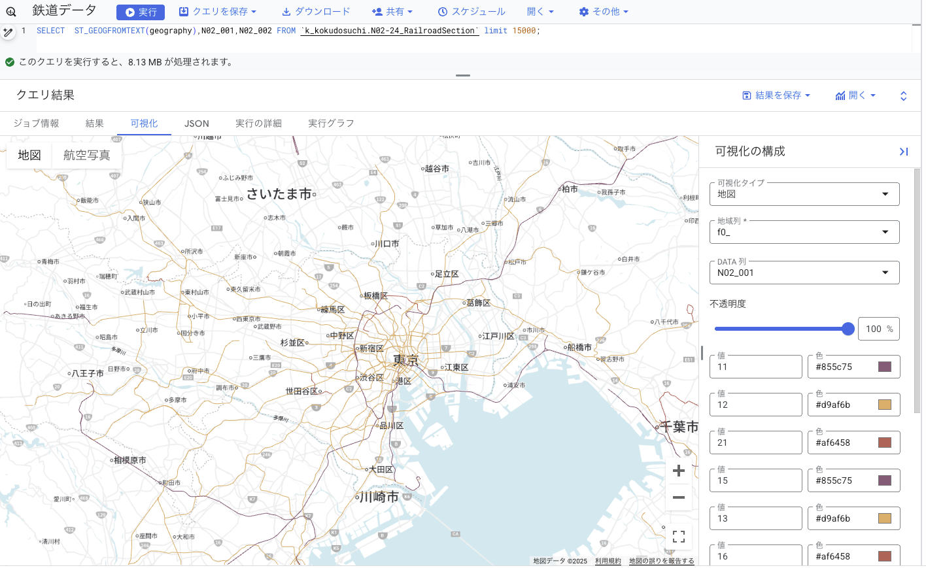The width and height of the screenshot is (926, 568).
Task: Click the 船橋市 label on the map
Action: tap(578, 347)
